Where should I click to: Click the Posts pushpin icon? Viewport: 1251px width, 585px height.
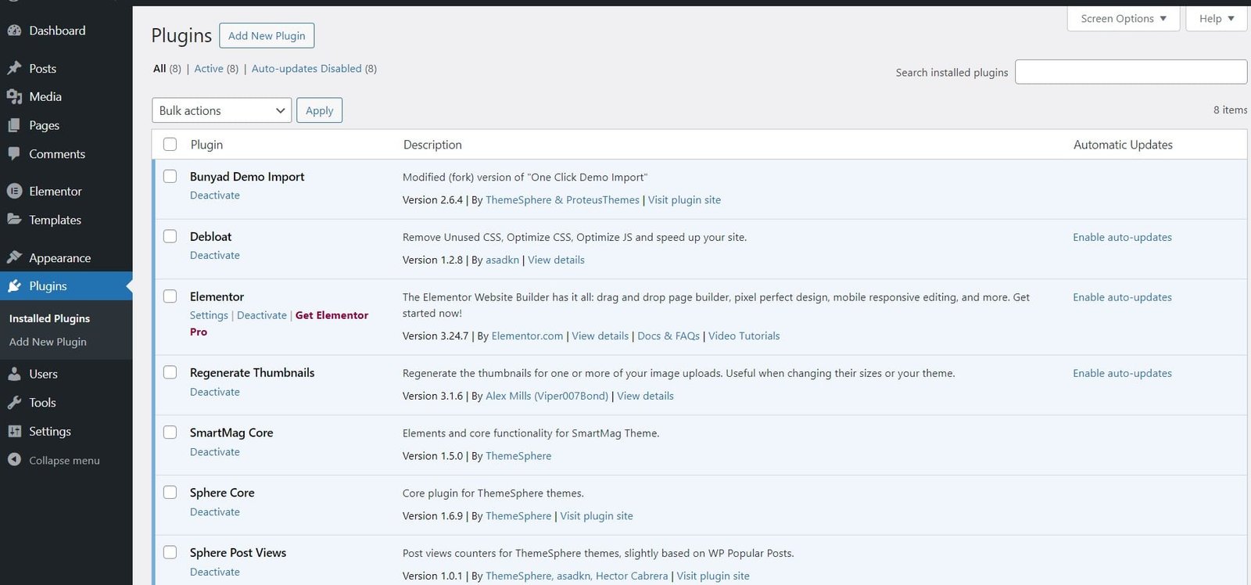coord(14,68)
